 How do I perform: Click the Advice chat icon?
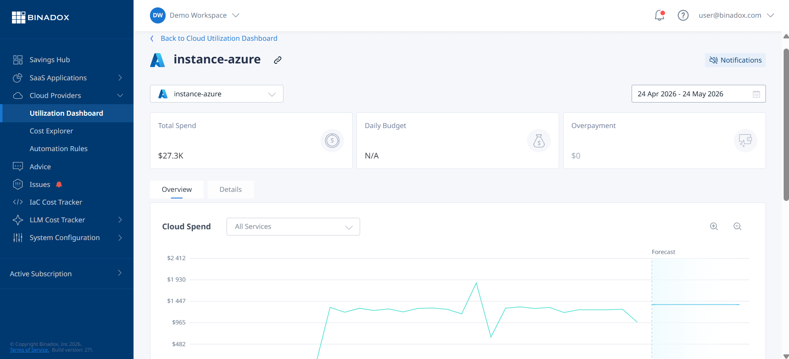click(x=18, y=166)
